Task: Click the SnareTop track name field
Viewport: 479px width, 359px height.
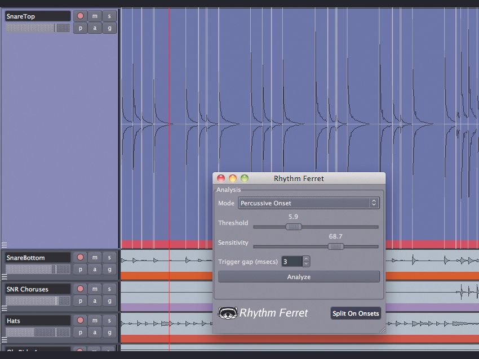Action: click(x=38, y=16)
